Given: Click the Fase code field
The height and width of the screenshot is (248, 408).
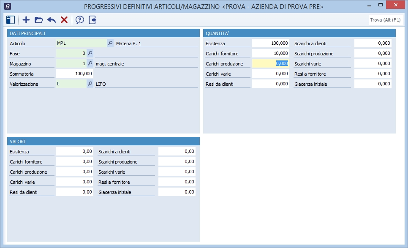Looking at the screenshot, I should [x=71, y=53].
